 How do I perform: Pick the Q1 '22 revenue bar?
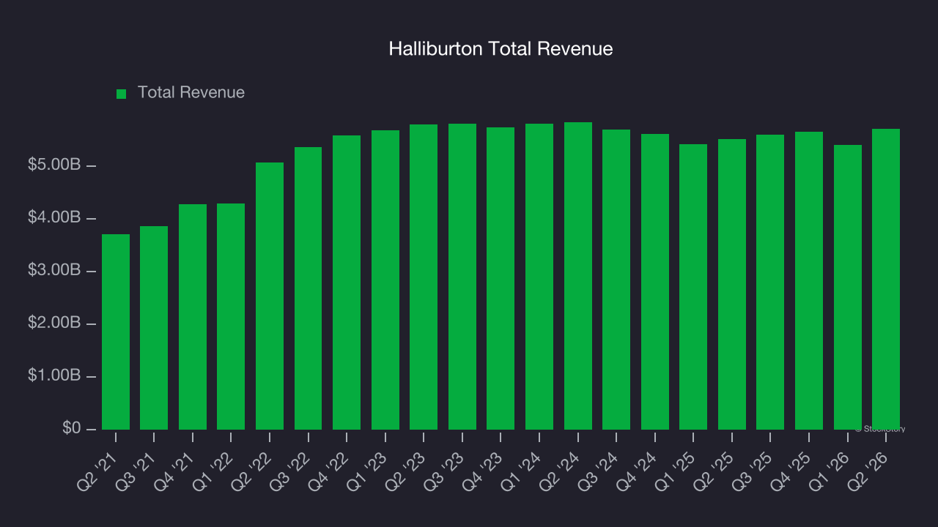point(231,316)
